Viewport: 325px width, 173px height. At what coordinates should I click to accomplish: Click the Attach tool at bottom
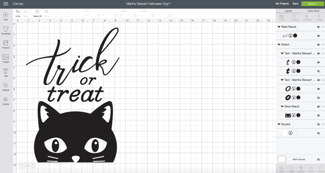[301, 169]
